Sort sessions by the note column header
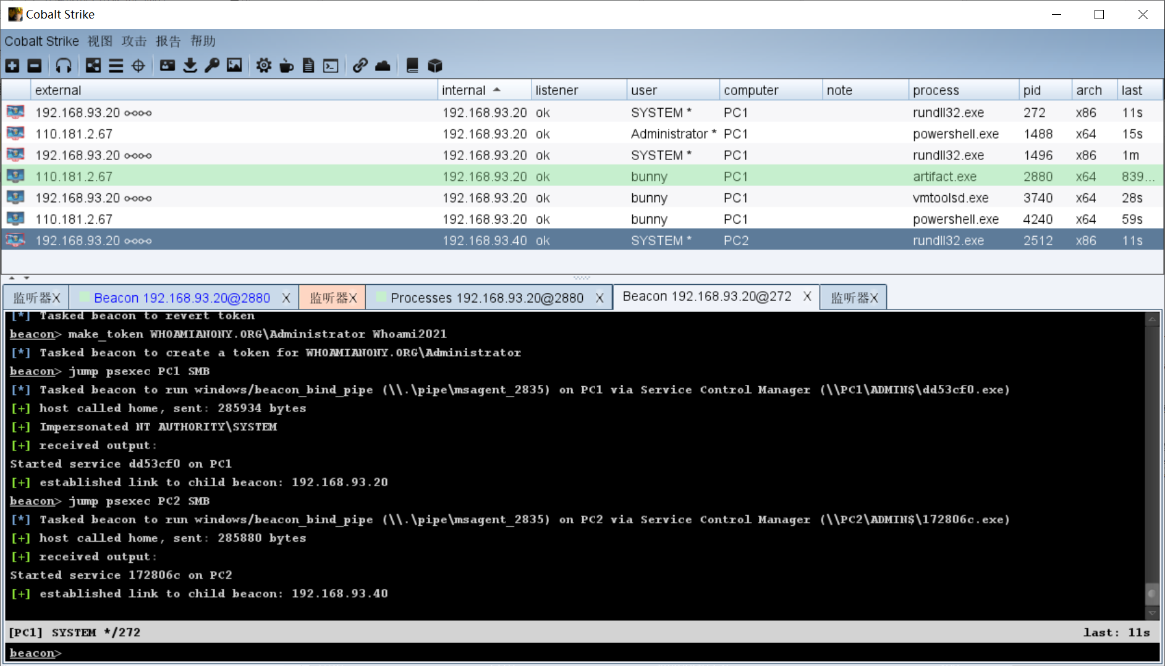 click(x=865, y=90)
